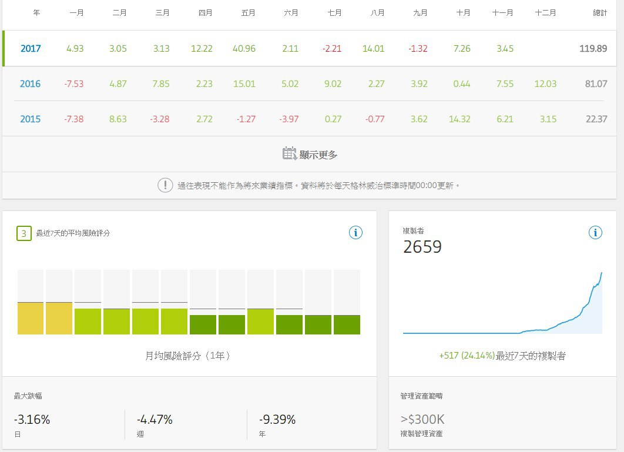The image size is (624, 452).
Task: Click 2017 total 119.89
Action: click(x=593, y=49)
